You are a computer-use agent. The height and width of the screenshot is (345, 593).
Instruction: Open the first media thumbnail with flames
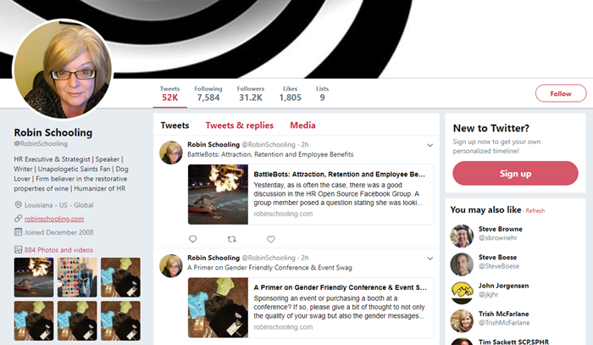point(34,275)
